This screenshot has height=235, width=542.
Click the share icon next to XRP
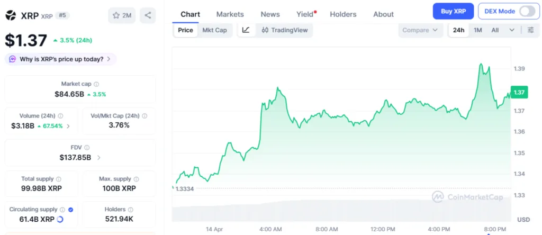pyautogui.click(x=148, y=15)
